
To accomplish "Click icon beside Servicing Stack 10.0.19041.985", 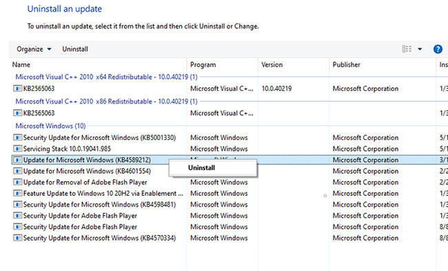I will pos(17,149).
